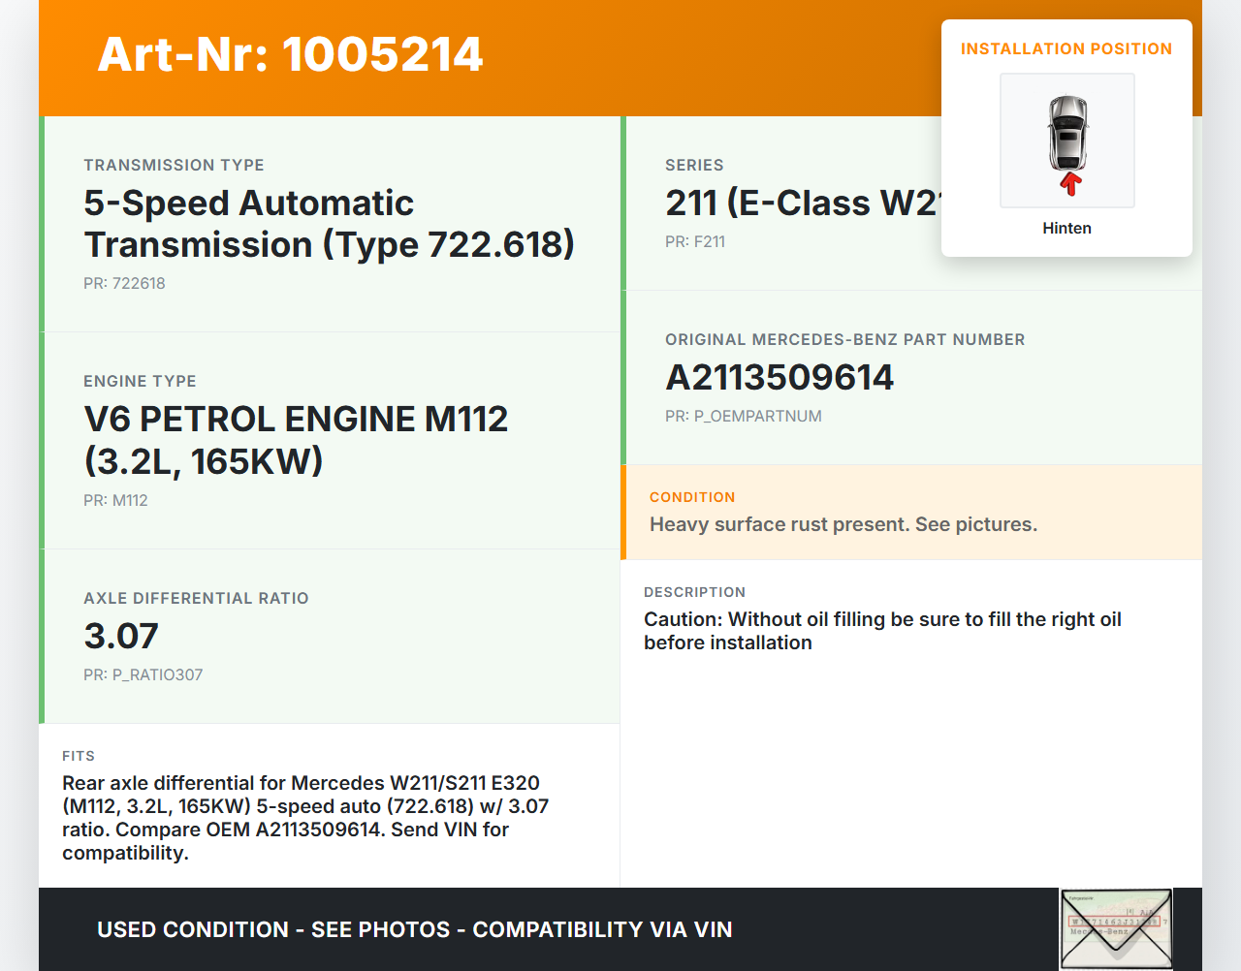
Task: Open the vehicle registration envelope thumbnail
Action: point(1116,928)
